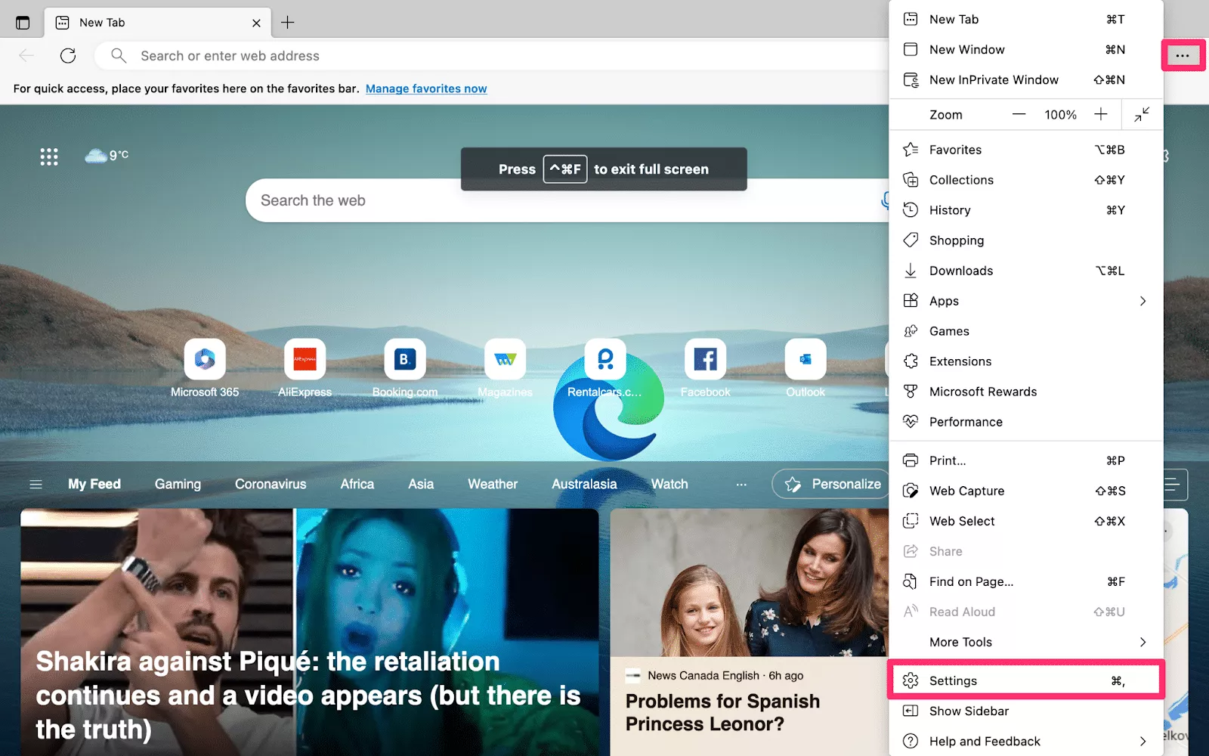
Task: Exit full screen via the arrows icon
Action: pos(1141,114)
